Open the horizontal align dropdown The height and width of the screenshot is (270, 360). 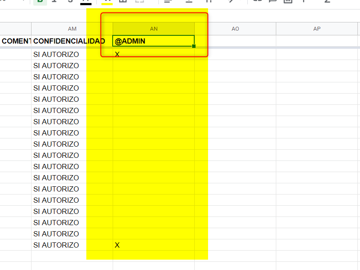(x=168, y=1)
